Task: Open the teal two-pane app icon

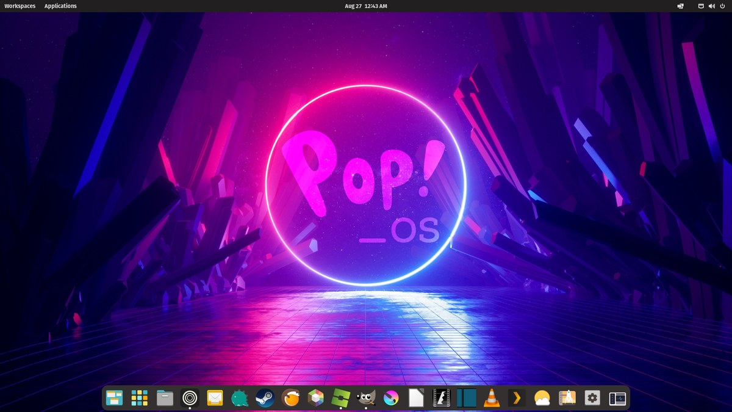Action: point(466,399)
